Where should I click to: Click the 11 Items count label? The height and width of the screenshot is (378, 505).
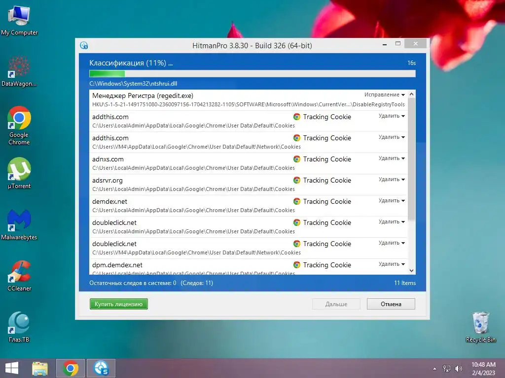tap(405, 283)
